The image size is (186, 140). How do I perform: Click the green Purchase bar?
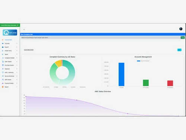(146, 83)
